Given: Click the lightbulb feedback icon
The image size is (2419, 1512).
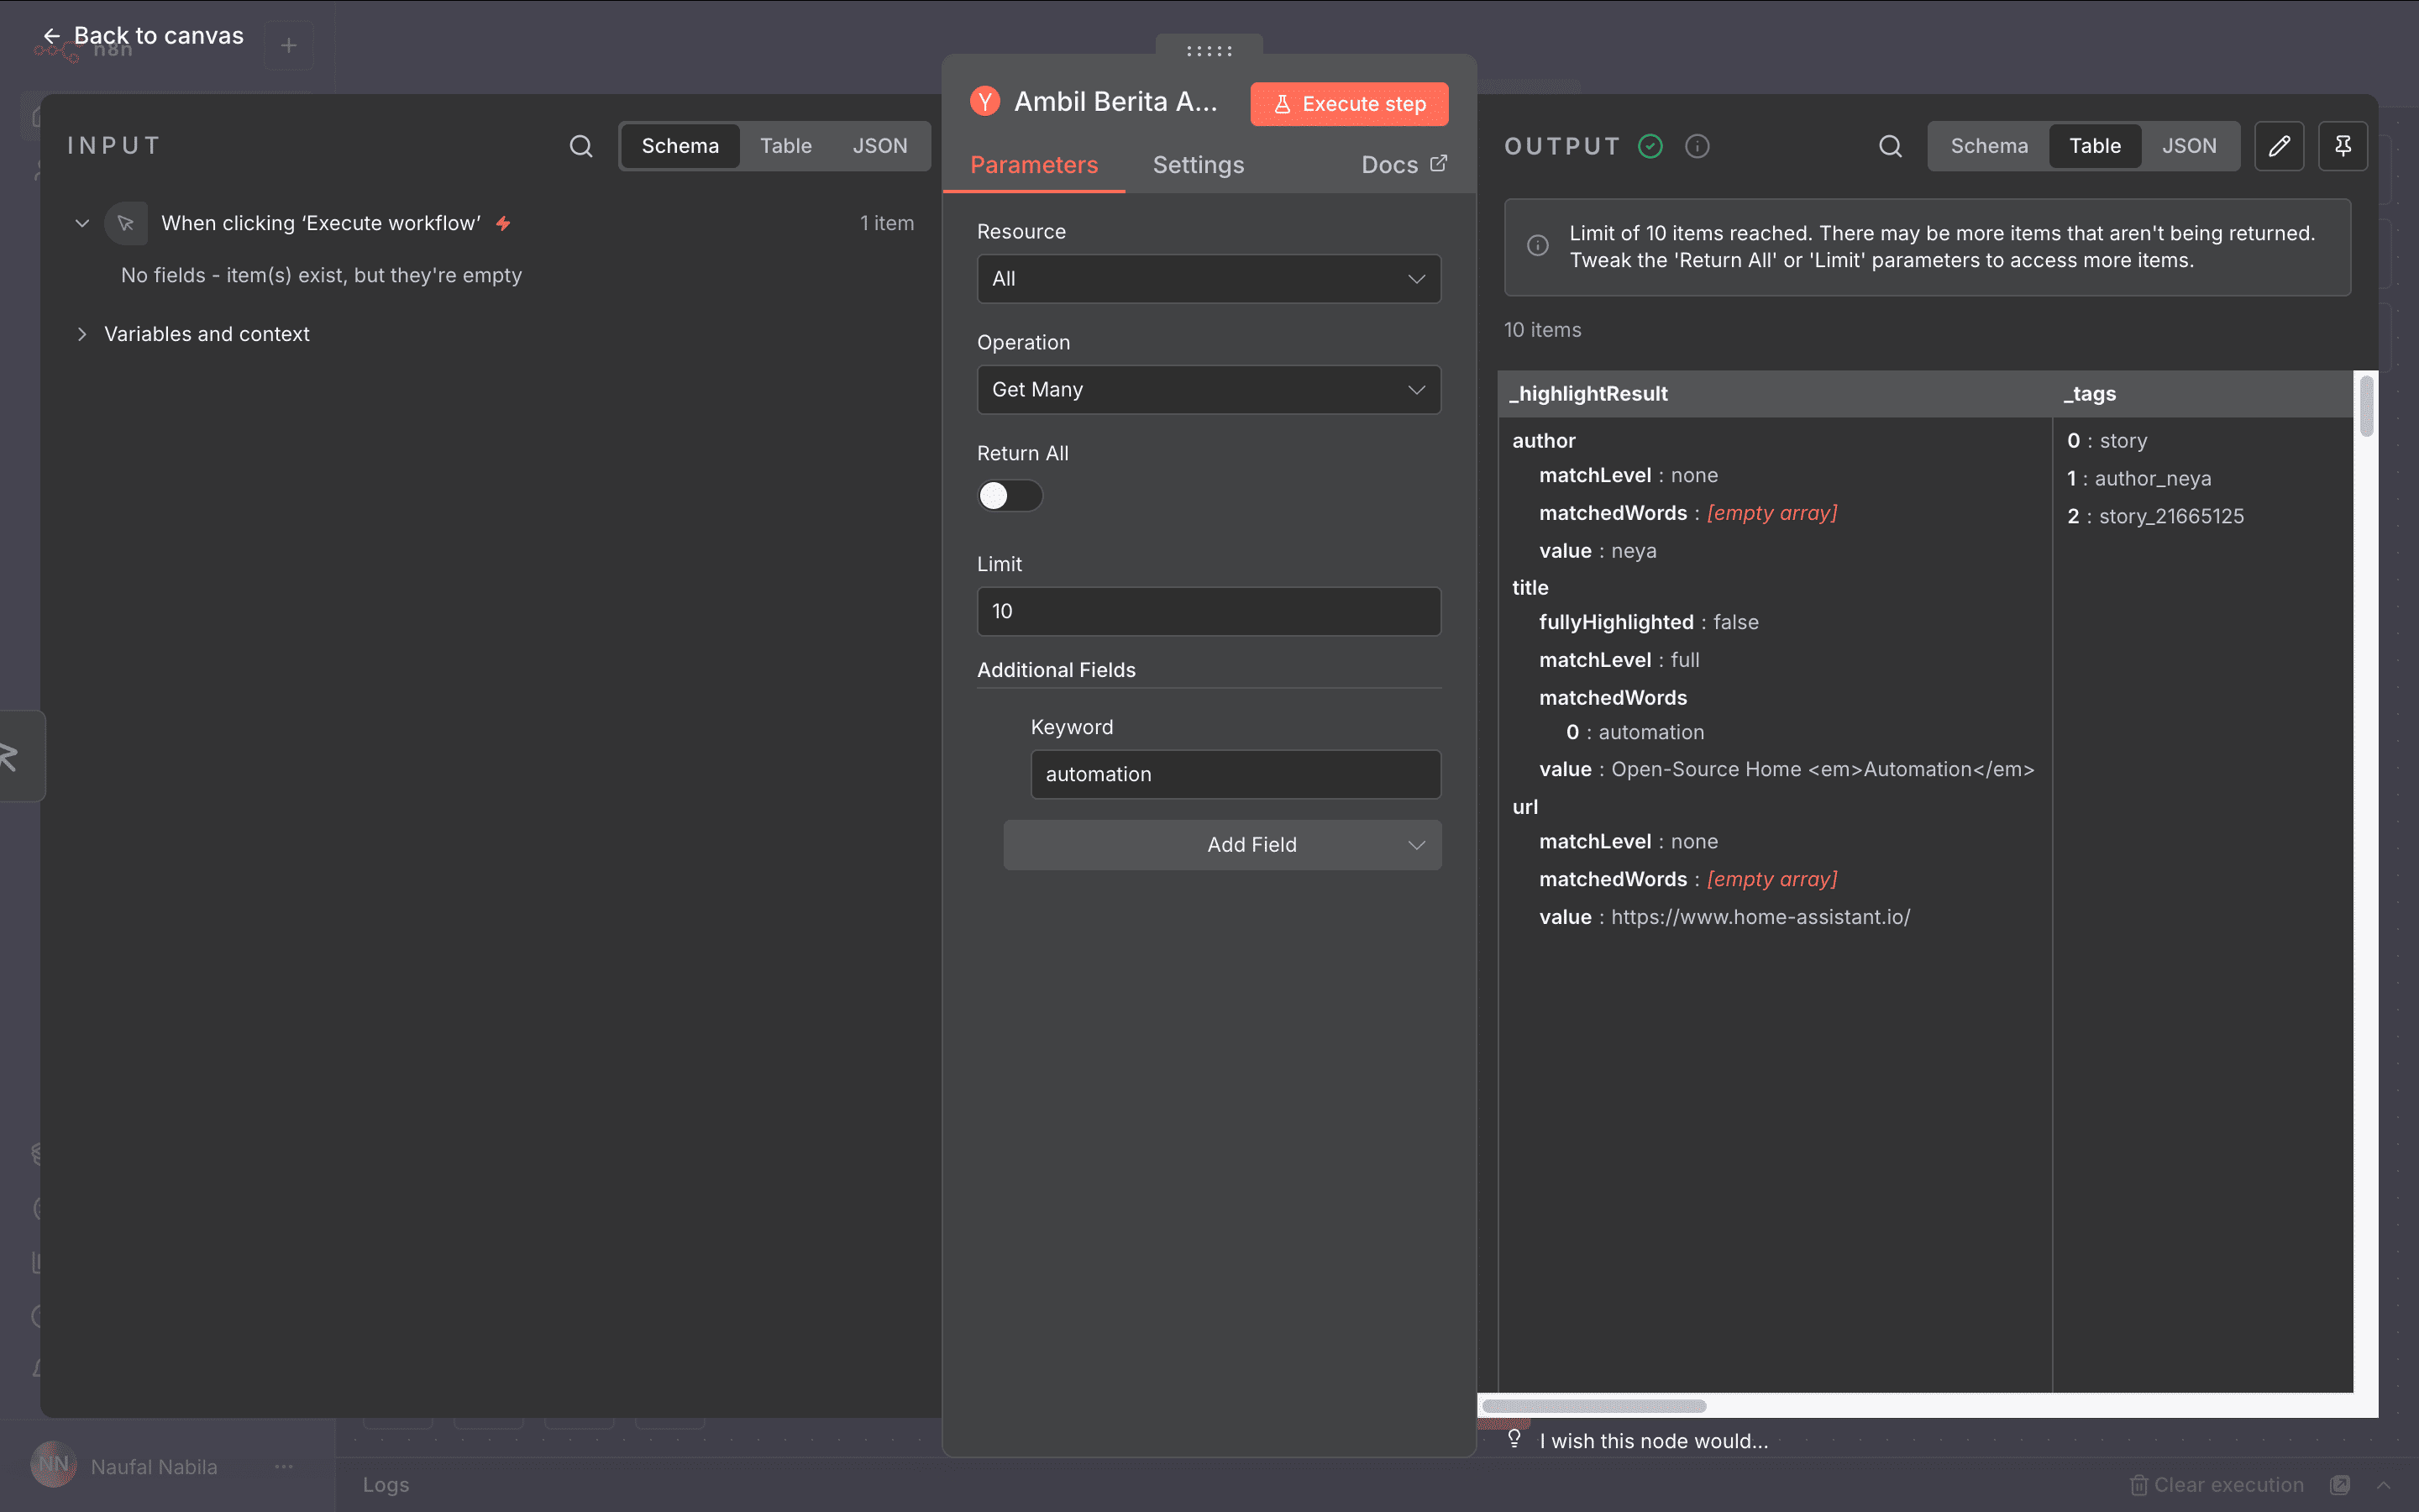Looking at the screenshot, I should [1514, 1439].
